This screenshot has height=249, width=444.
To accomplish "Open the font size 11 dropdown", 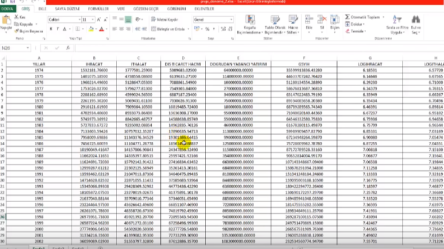I will tap(92, 20).
